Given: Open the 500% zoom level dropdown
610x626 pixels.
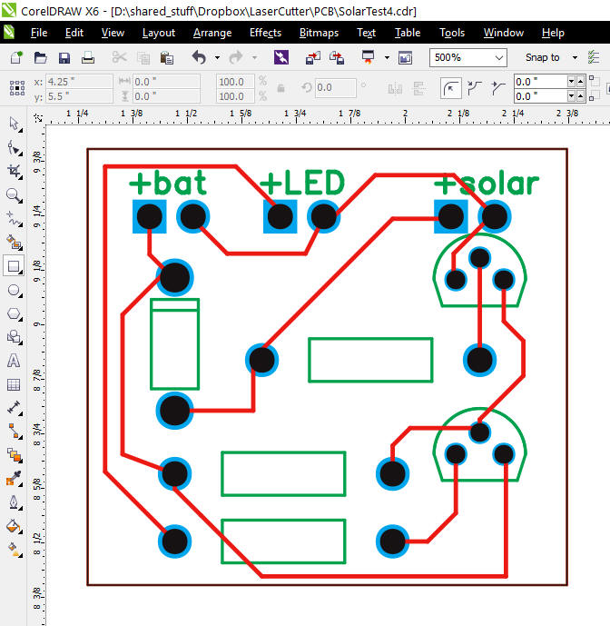Looking at the screenshot, I should point(499,57).
